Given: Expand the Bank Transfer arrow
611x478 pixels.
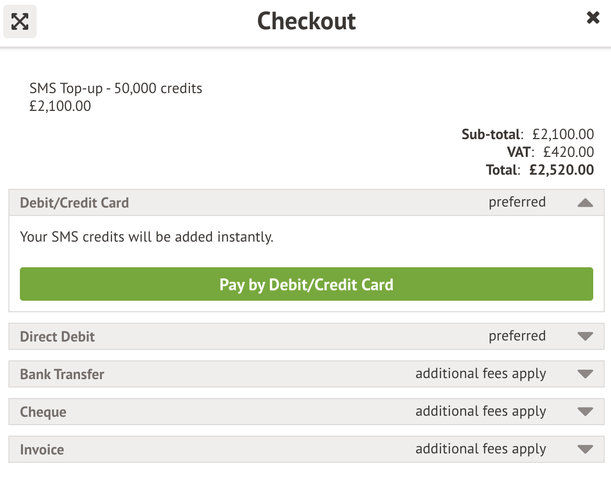Looking at the screenshot, I should (585, 374).
